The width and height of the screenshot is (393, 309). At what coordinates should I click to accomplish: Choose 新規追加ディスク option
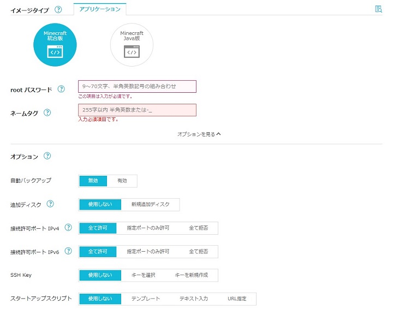[151, 205]
